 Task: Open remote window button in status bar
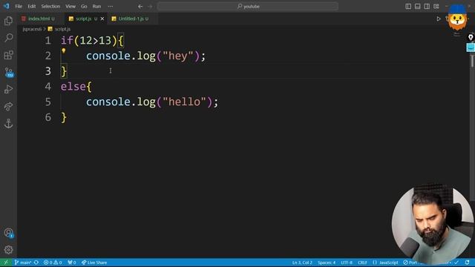(6, 263)
